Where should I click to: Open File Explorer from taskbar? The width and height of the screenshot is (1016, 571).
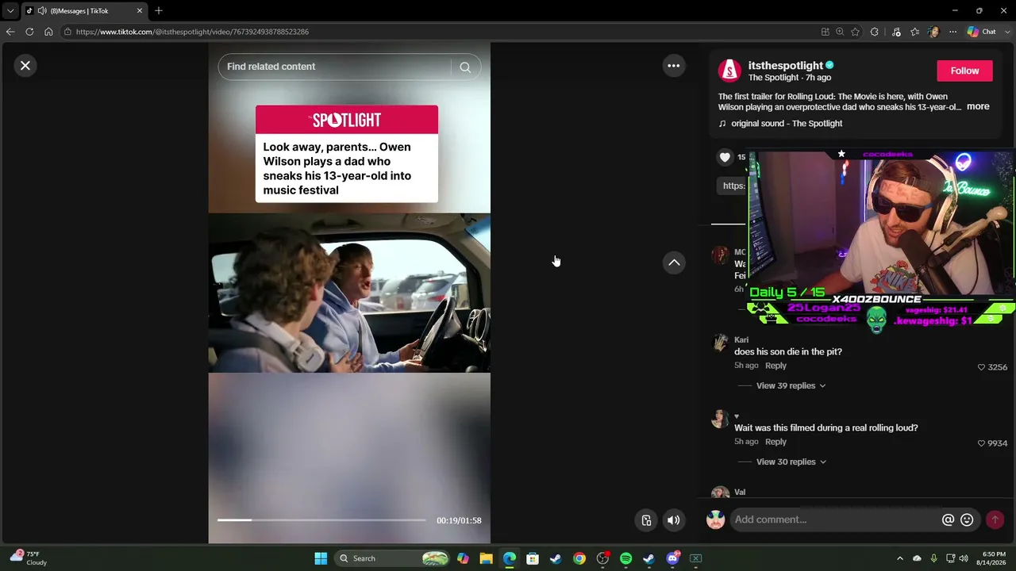click(x=486, y=558)
